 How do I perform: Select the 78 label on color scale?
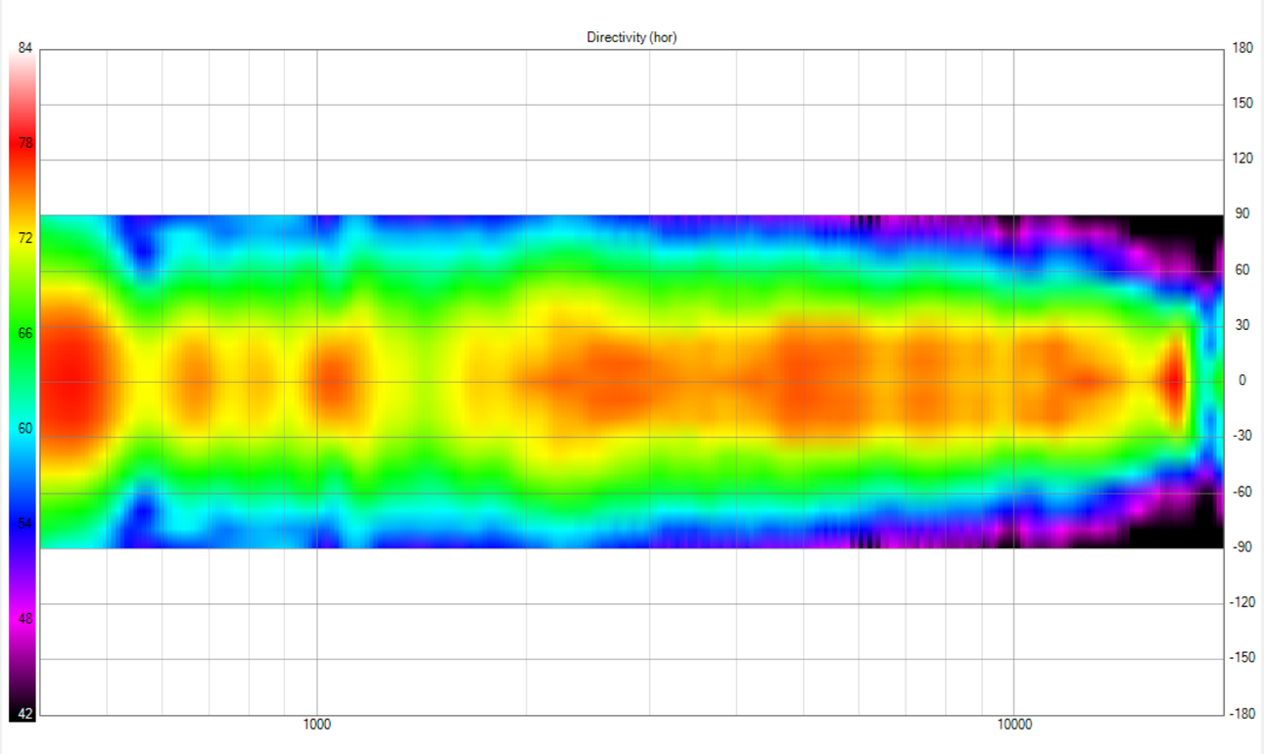26,143
